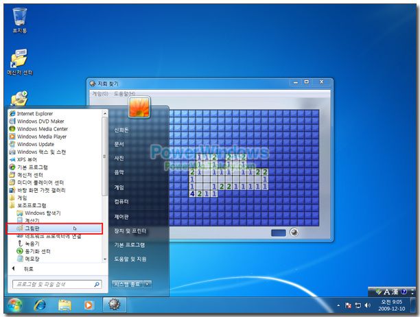Open 게임 link in right pane
The height and width of the screenshot is (317, 420).
click(119, 187)
